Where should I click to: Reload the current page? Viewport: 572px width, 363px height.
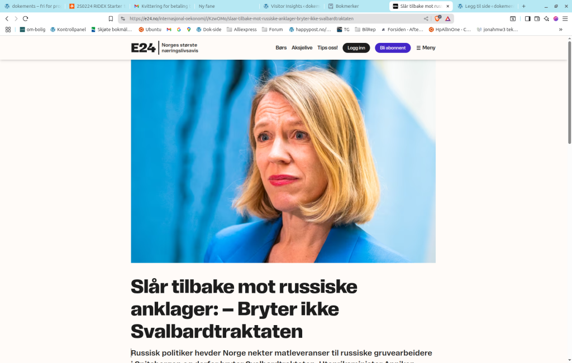(x=26, y=18)
